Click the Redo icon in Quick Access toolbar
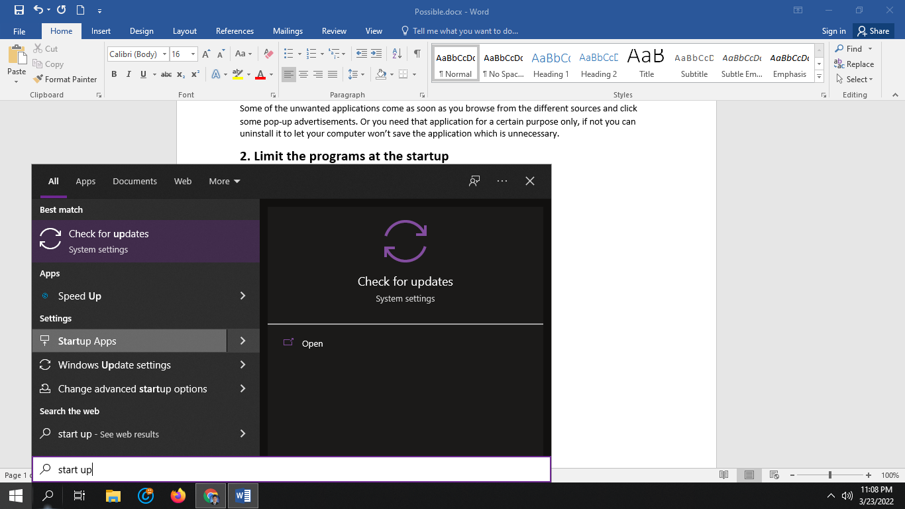The image size is (905, 509). (62, 10)
